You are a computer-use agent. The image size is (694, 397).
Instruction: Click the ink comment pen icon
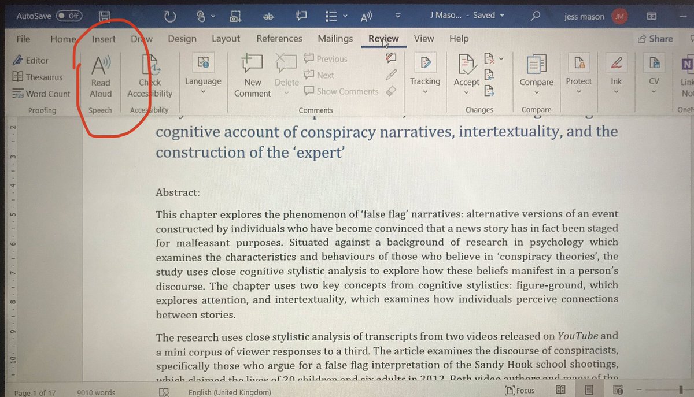391,58
